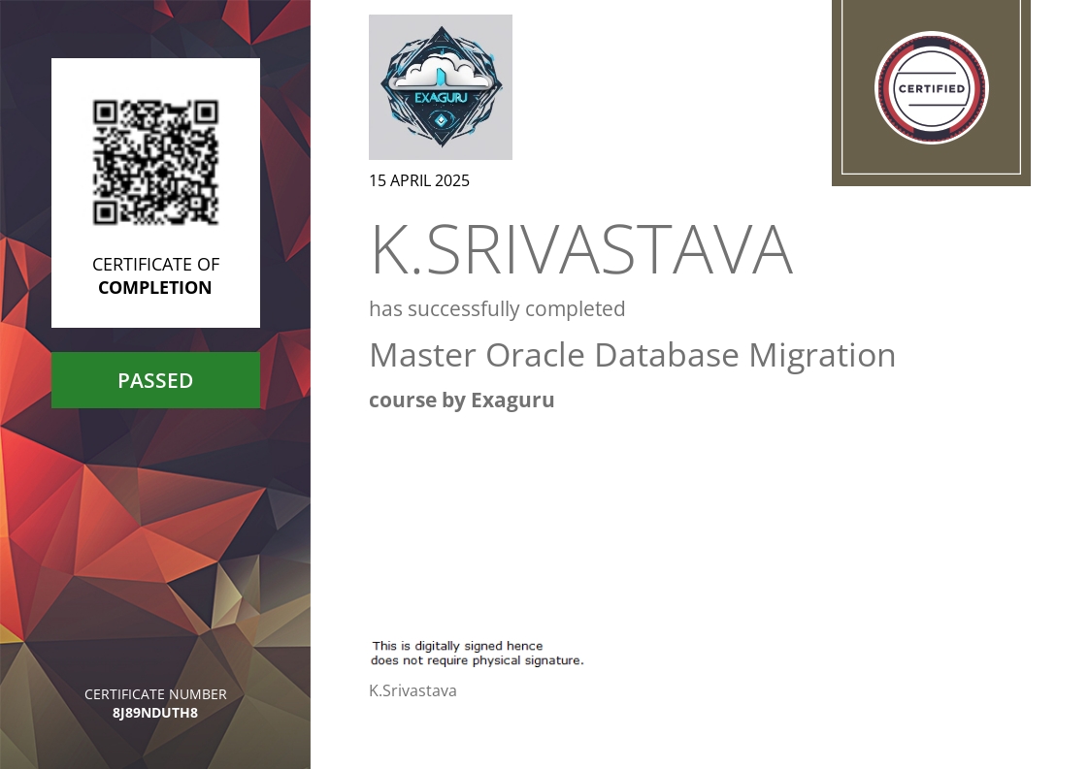1089x769 pixels.
Task: Click the QR code's top-right finder square
Action: pyautogui.click(x=206, y=112)
